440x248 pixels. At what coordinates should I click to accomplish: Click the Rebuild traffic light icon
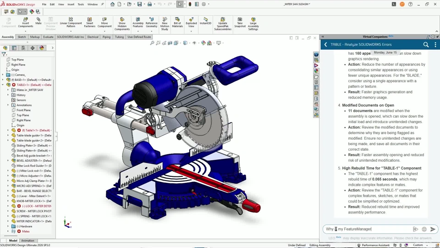click(190, 4)
